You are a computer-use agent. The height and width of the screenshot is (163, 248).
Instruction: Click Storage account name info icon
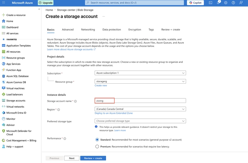[x=75, y=101]
